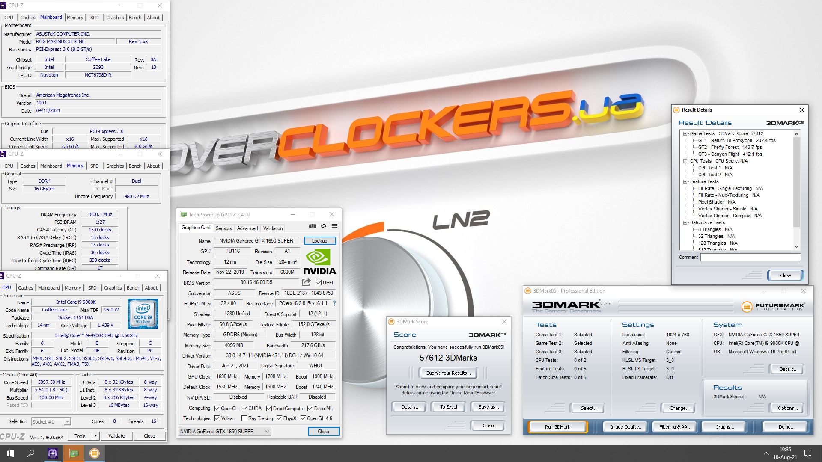Screen dimensions: 822x462
Task: Click the Filtering & AA... button
Action: 675,427
